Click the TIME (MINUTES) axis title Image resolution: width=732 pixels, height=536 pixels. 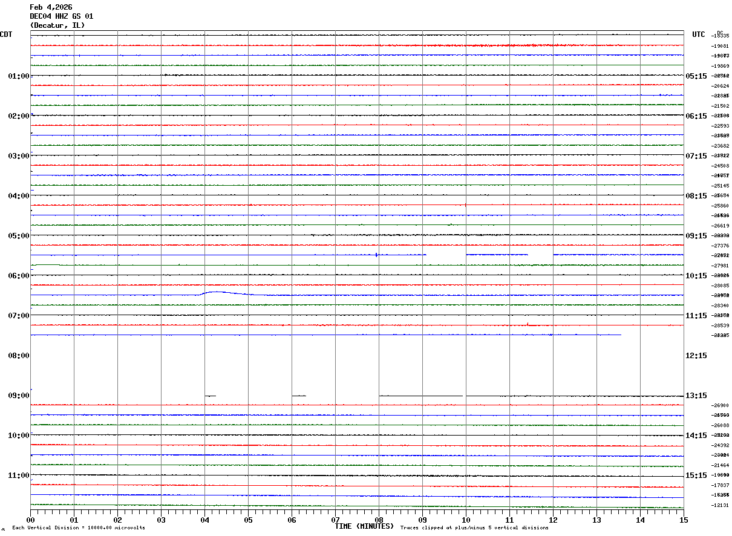(x=364, y=526)
